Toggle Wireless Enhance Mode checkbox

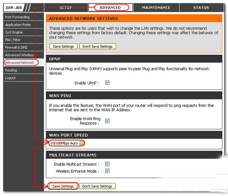[x=107, y=171]
